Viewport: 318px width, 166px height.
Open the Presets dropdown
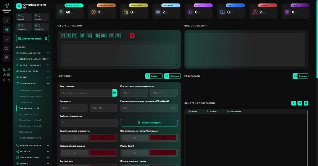coord(154,76)
